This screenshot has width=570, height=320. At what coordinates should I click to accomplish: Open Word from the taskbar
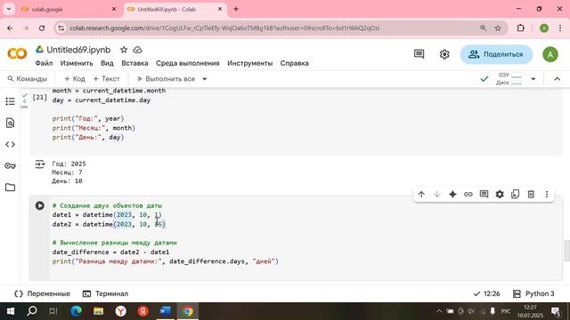(166, 311)
